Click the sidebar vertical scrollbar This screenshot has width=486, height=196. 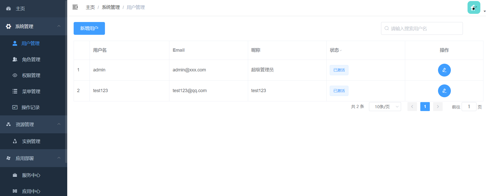pos(66,81)
